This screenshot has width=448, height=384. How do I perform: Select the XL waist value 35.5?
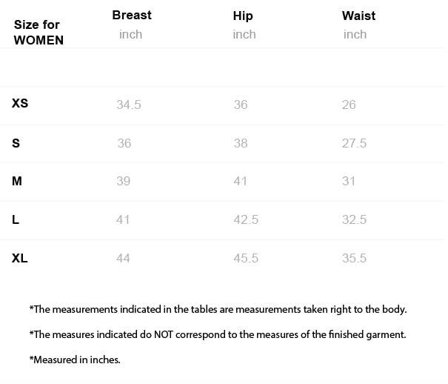tap(354, 259)
